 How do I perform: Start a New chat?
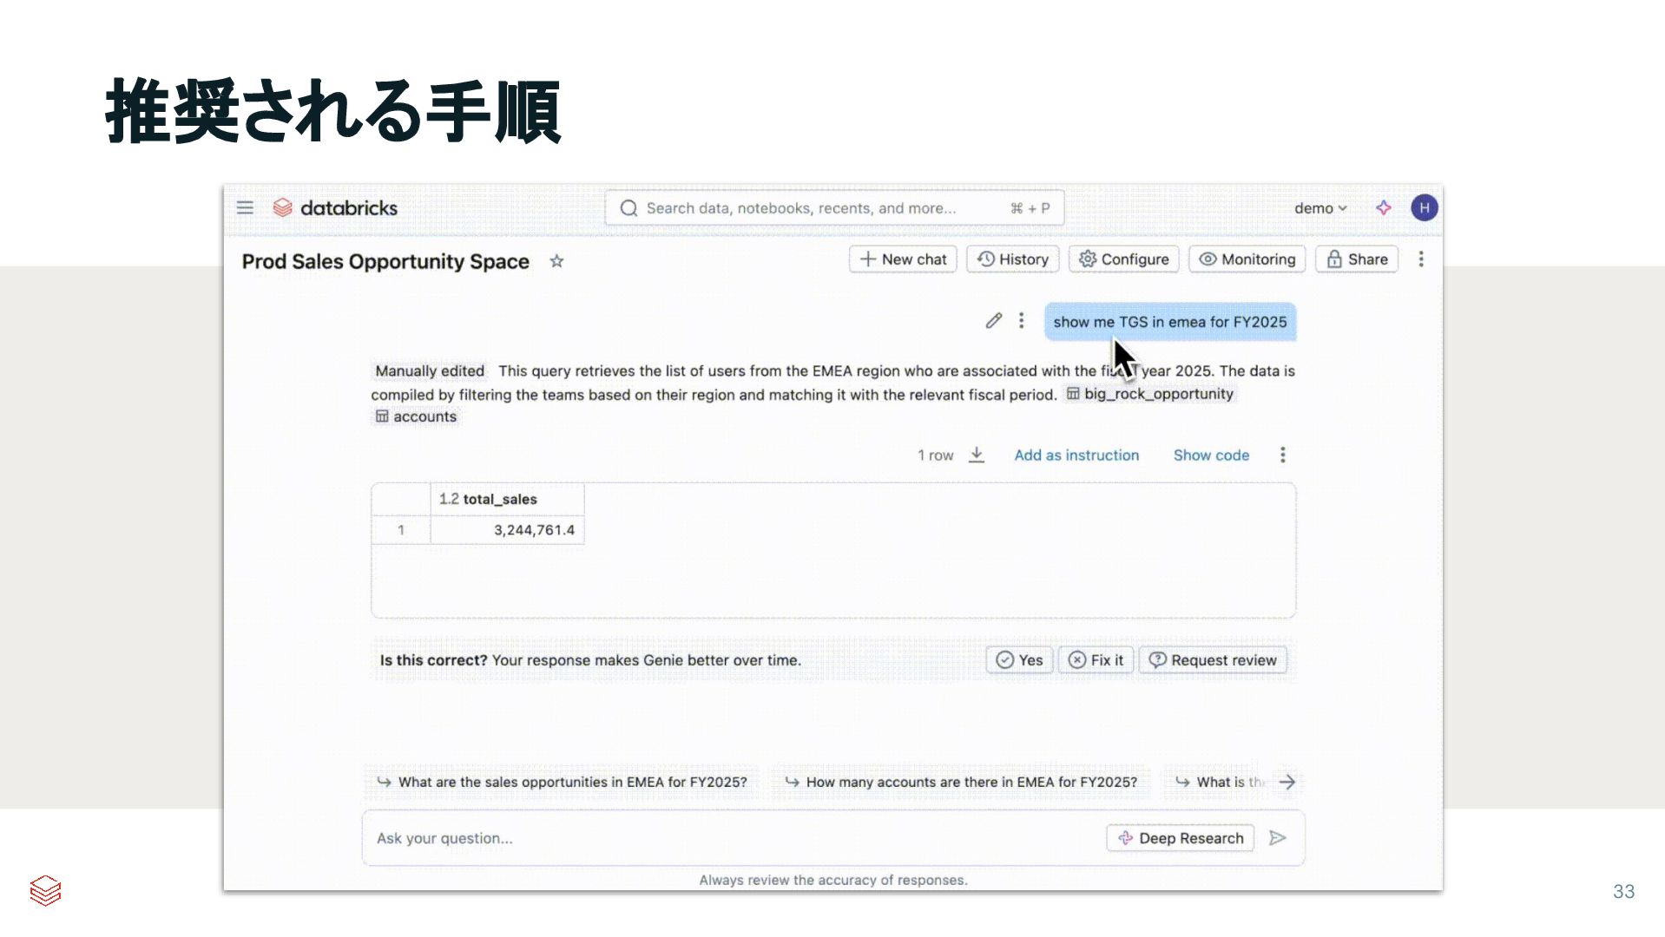coord(903,259)
